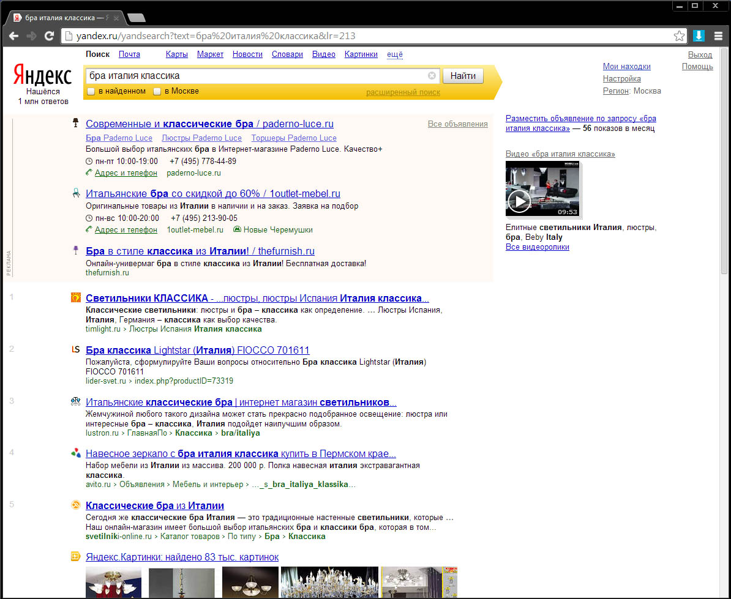
Task: Click the lamp favicon beside the paderno-luce ad
Action: [75, 122]
